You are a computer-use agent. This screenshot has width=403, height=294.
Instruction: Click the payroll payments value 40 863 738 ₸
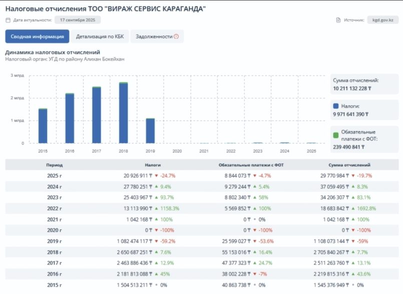tap(236, 285)
